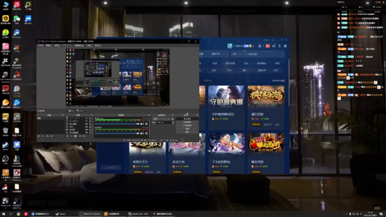Viewport: 386px width, 217px height.
Task: Open source properties gear below Sources list
Action: [75, 136]
